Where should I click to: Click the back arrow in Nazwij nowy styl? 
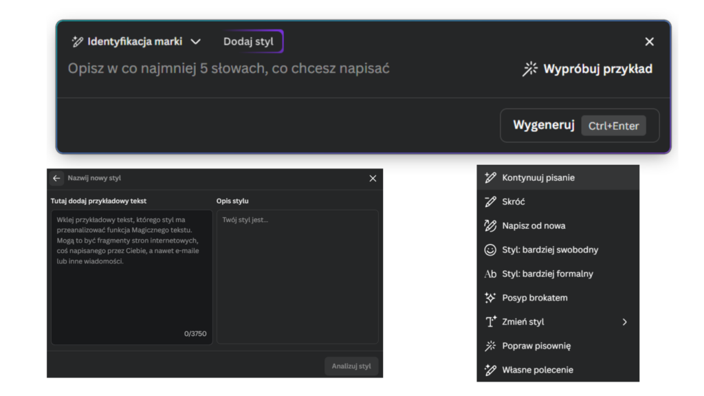[56, 178]
